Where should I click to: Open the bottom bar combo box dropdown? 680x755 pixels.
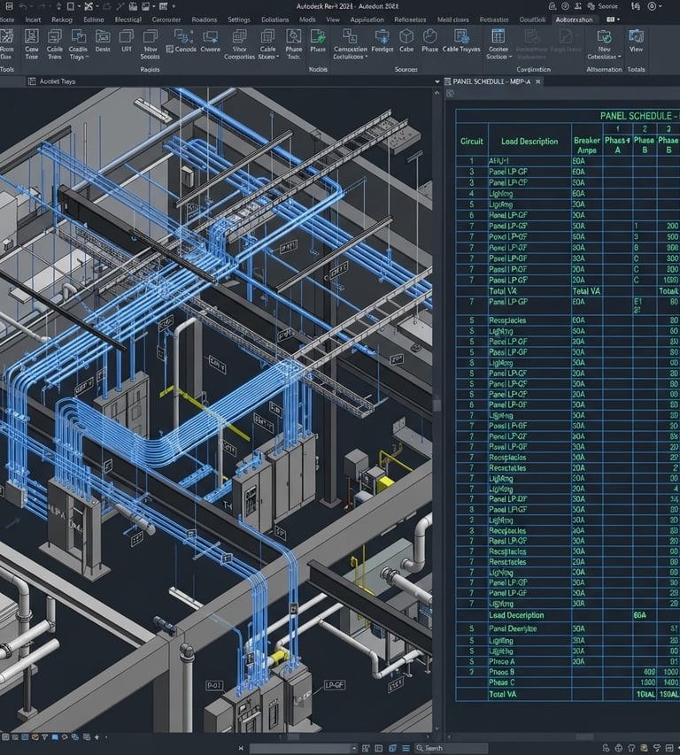[x=354, y=748]
